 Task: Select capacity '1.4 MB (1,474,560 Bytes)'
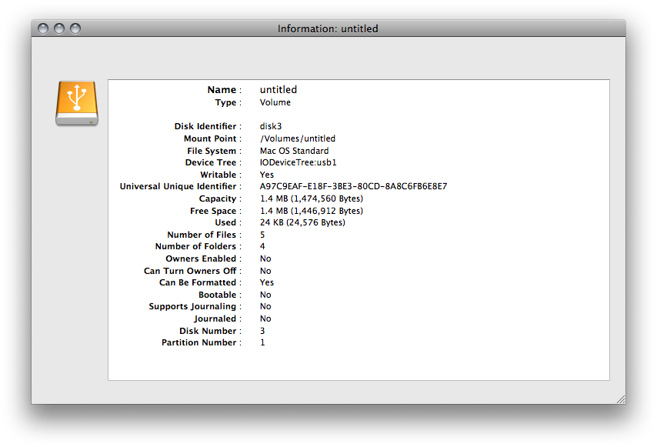pos(312,198)
